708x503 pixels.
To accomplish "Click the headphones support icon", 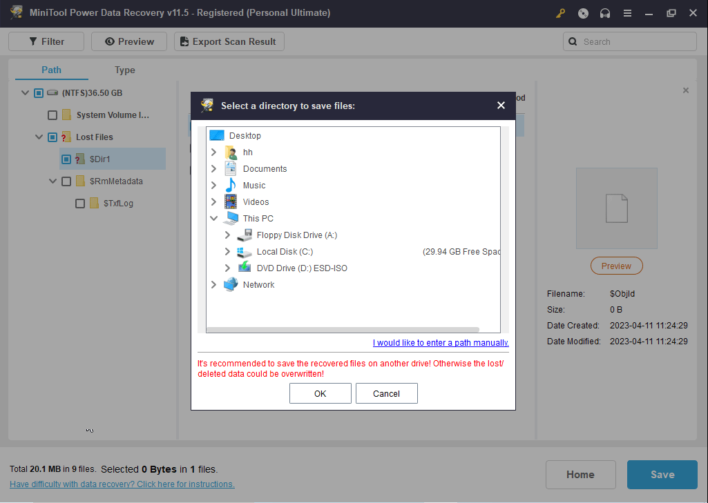I will coord(605,13).
